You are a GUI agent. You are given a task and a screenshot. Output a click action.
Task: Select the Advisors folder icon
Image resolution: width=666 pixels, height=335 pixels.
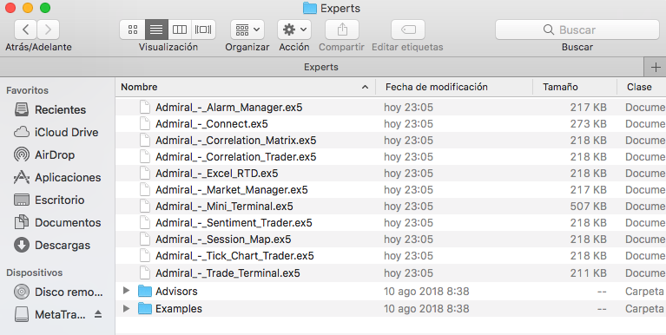145,291
